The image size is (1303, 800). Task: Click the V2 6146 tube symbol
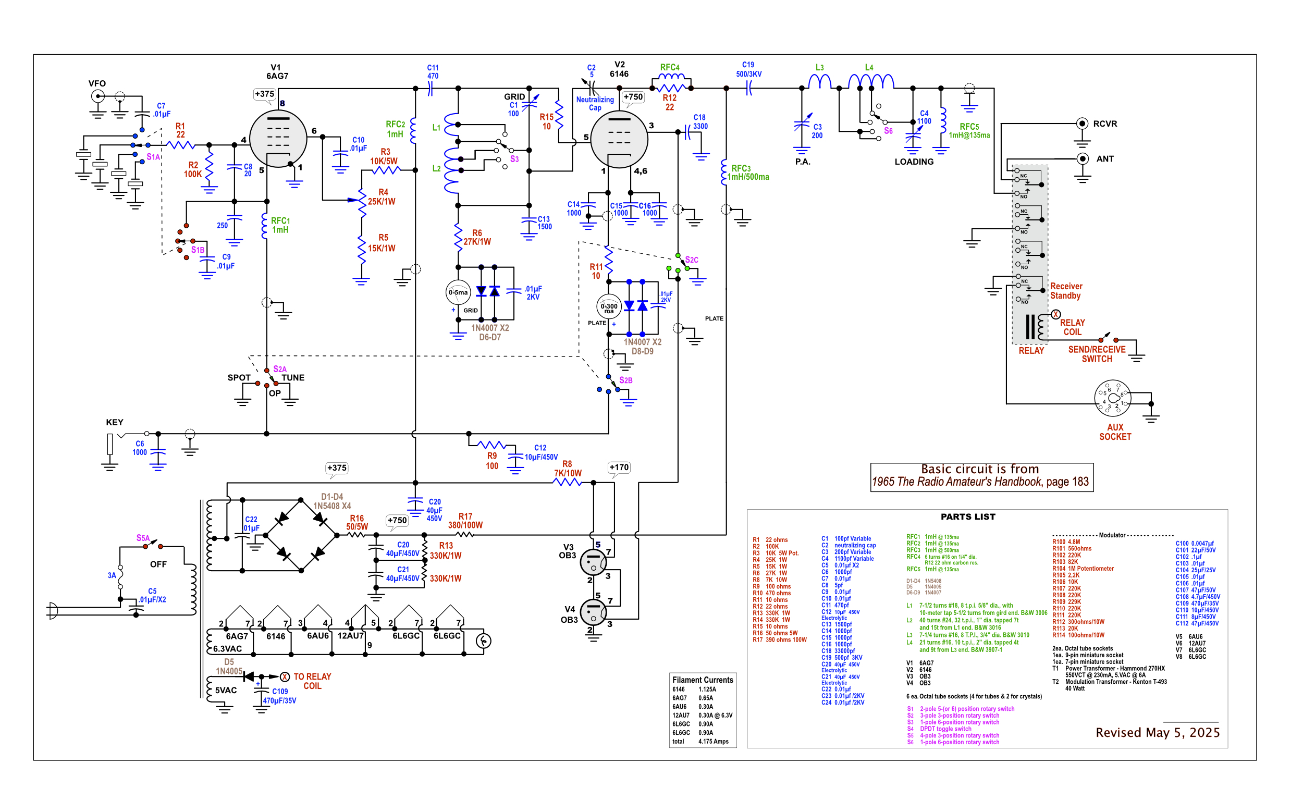point(619,139)
